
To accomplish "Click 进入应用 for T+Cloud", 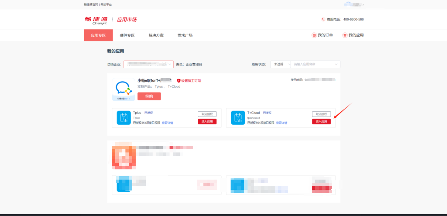I will pos(321,121).
